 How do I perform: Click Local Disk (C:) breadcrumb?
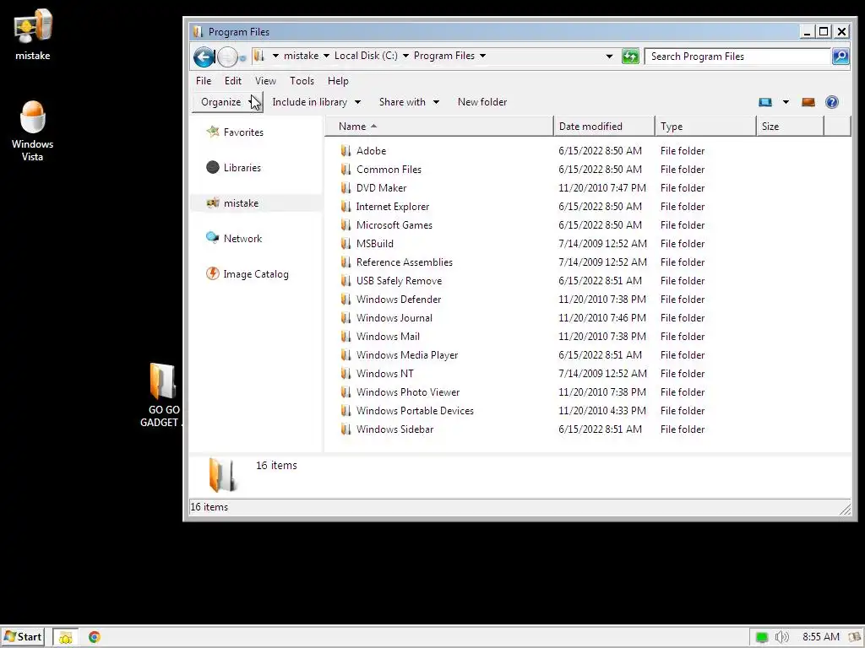click(x=366, y=56)
